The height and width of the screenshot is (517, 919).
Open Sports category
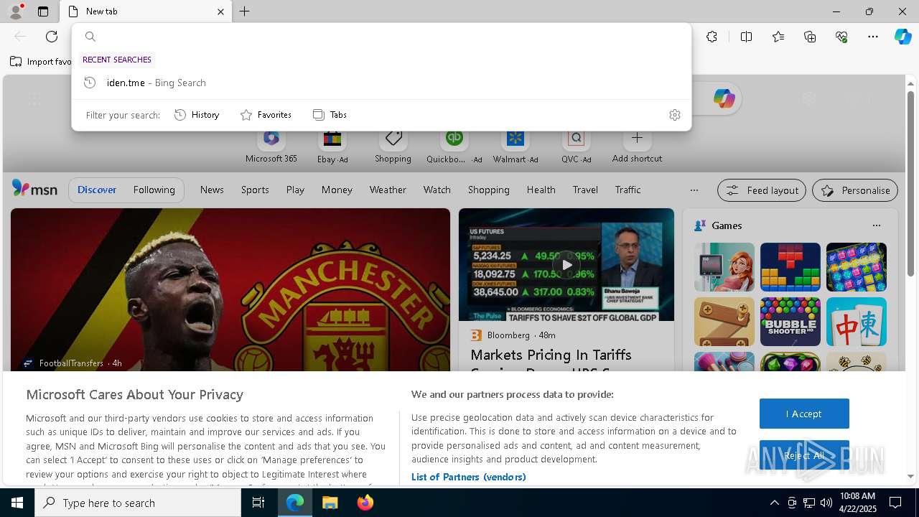(x=255, y=190)
